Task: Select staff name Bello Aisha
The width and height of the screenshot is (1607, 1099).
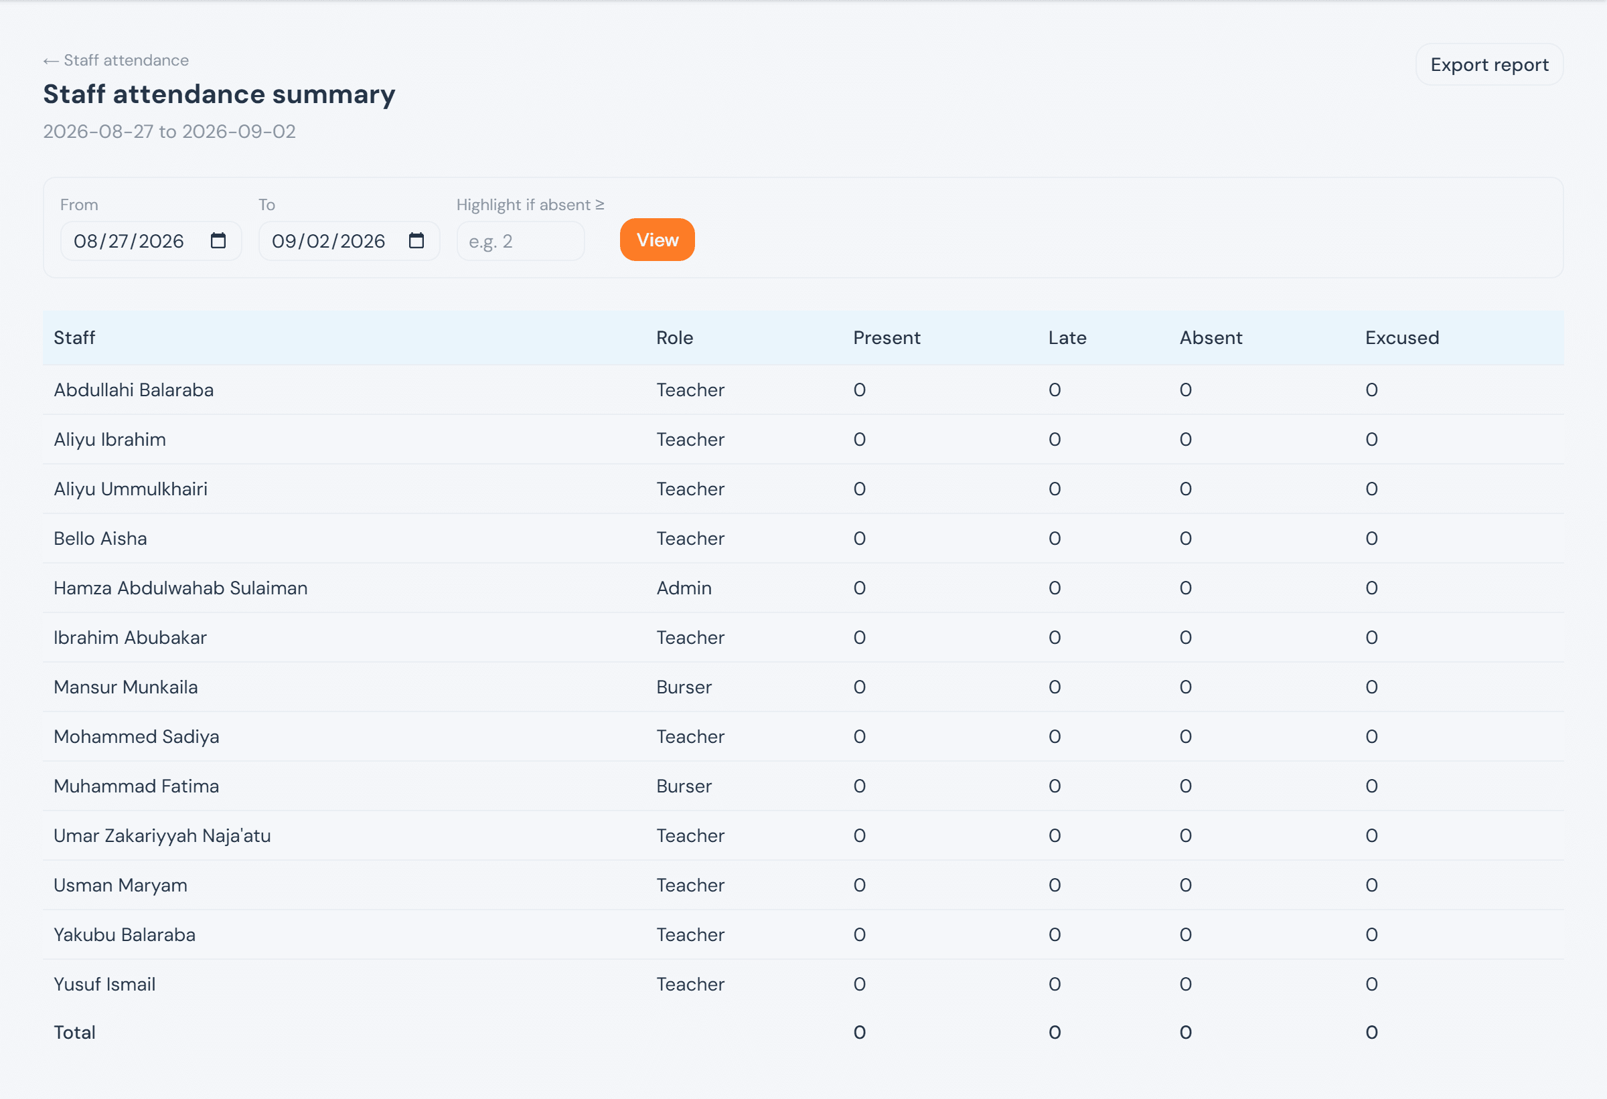Action: (100, 538)
